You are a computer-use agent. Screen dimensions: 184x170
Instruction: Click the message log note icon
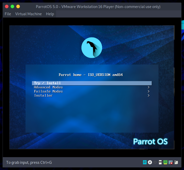pyautogui.click(x=176, y=162)
